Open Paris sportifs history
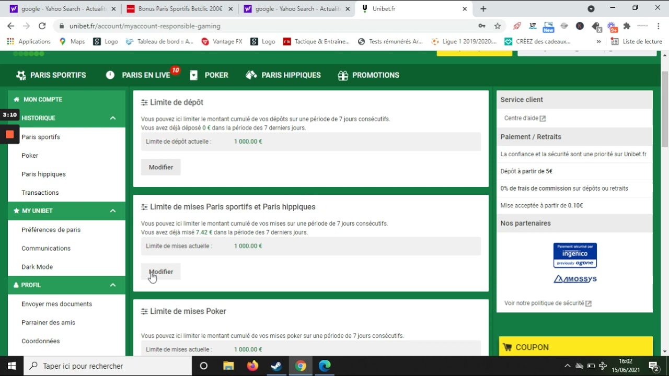 pyautogui.click(x=41, y=137)
